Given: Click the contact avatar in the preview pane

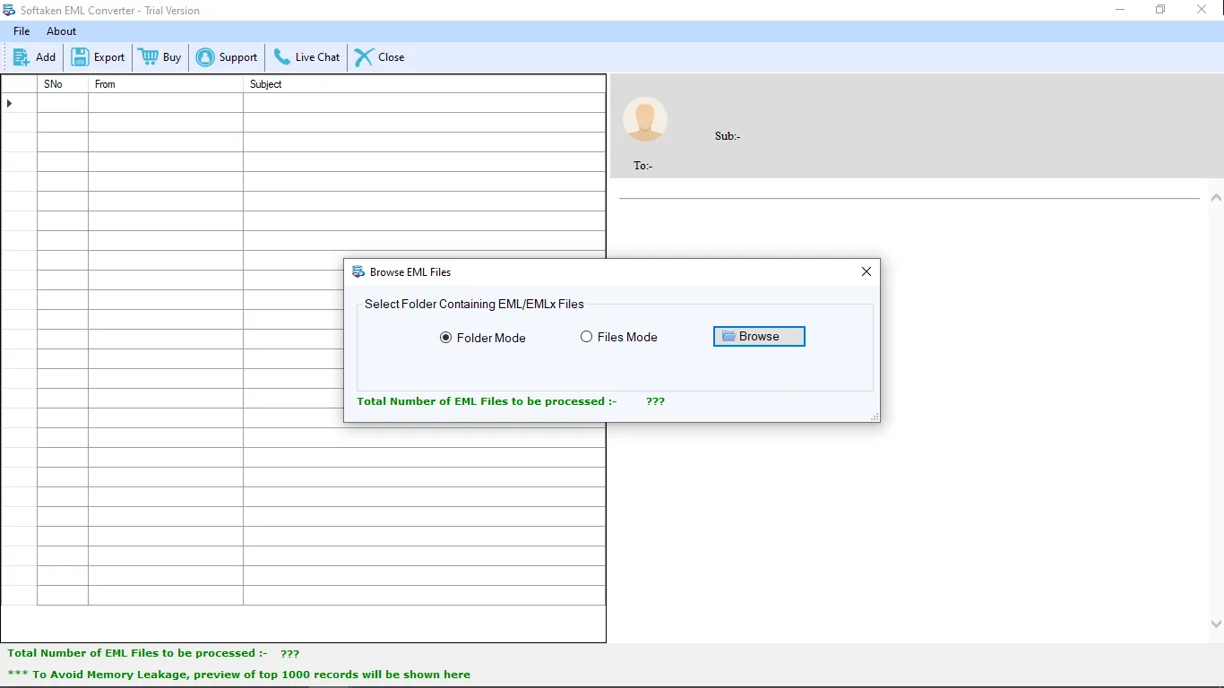Looking at the screenshot, I should pos(645,119).
